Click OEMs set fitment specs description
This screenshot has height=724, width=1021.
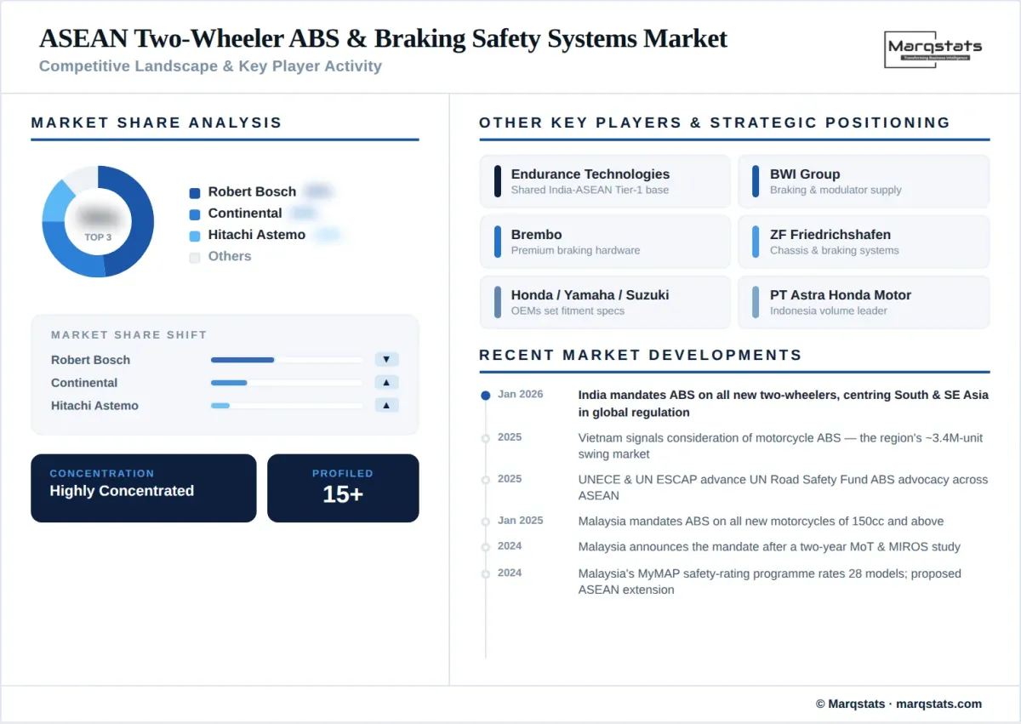(568, 311)
